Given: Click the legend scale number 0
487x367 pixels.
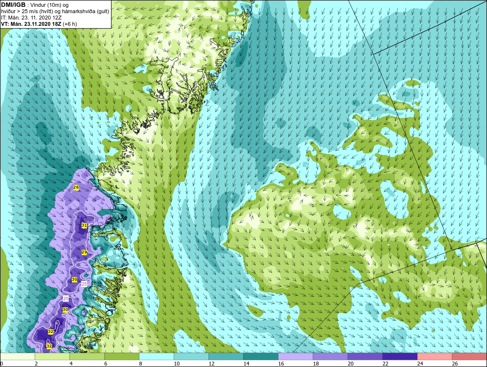Looking at the screenshot, I should click(1, 364).
